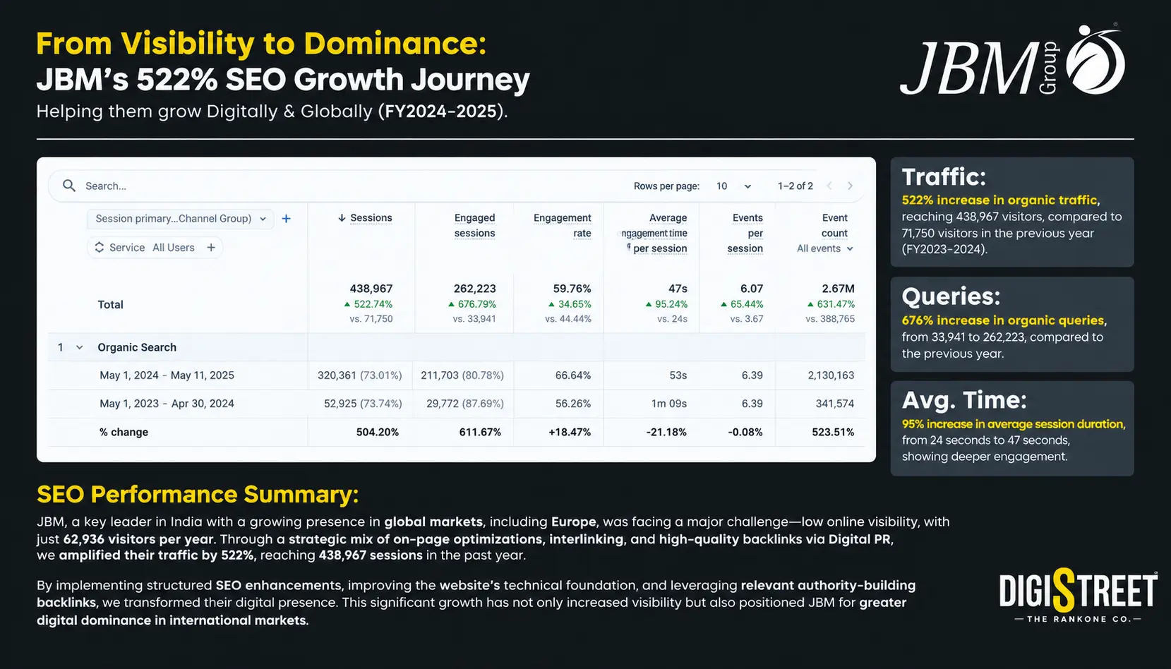
Task: Click the 523.51% event count change cell
Action: point(834,432)
